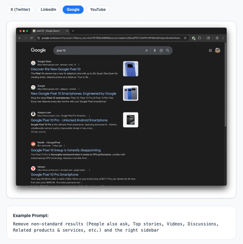
Task: Open the green extension icon in toolbar
Action: 194,38
